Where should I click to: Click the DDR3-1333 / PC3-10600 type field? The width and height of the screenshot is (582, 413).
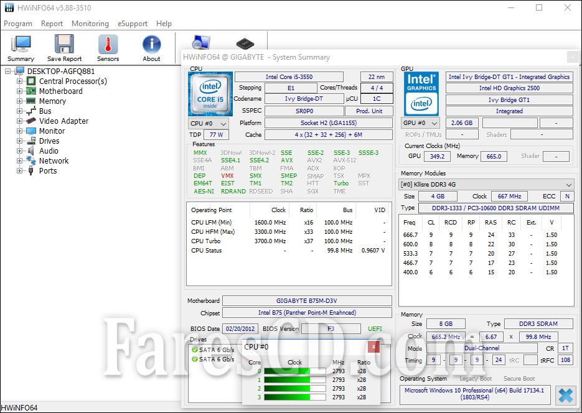pos(495,208)
